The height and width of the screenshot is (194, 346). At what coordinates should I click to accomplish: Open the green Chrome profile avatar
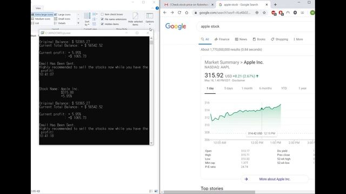[x=312, y=13]
